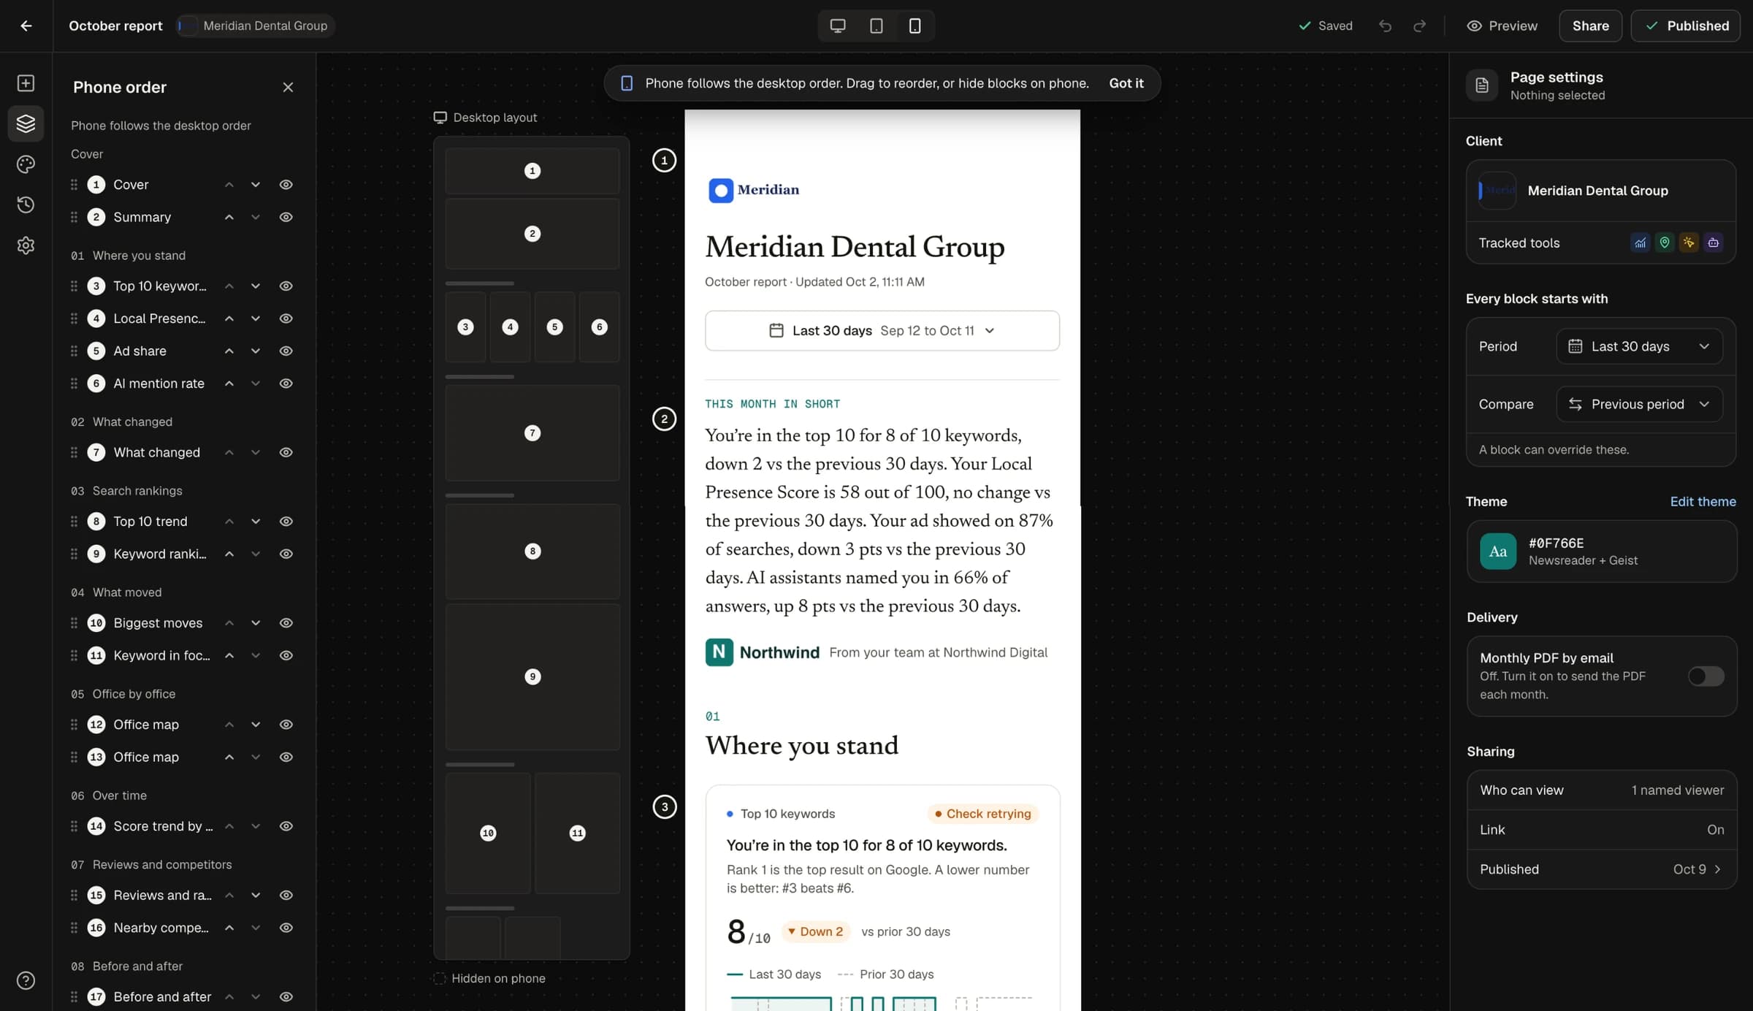Select Reviews and ratings block row
The height and width of the screenshot is (1011, 1753).
(183, 896)
